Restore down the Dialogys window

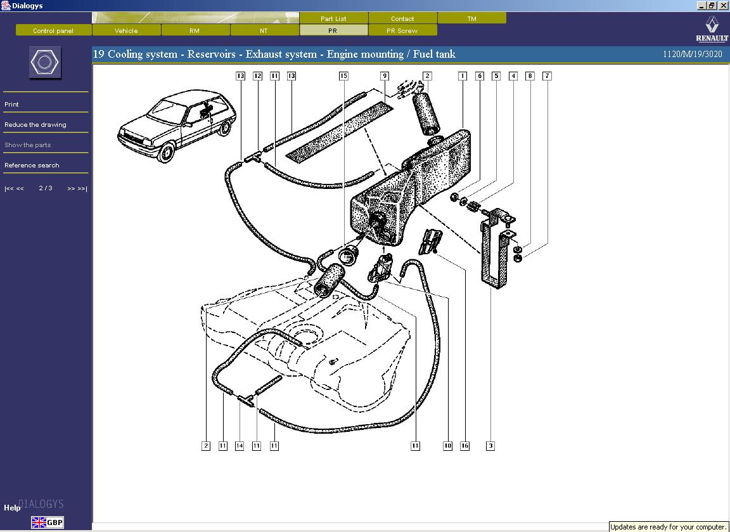pyautogui.click(x=712, y=6)
